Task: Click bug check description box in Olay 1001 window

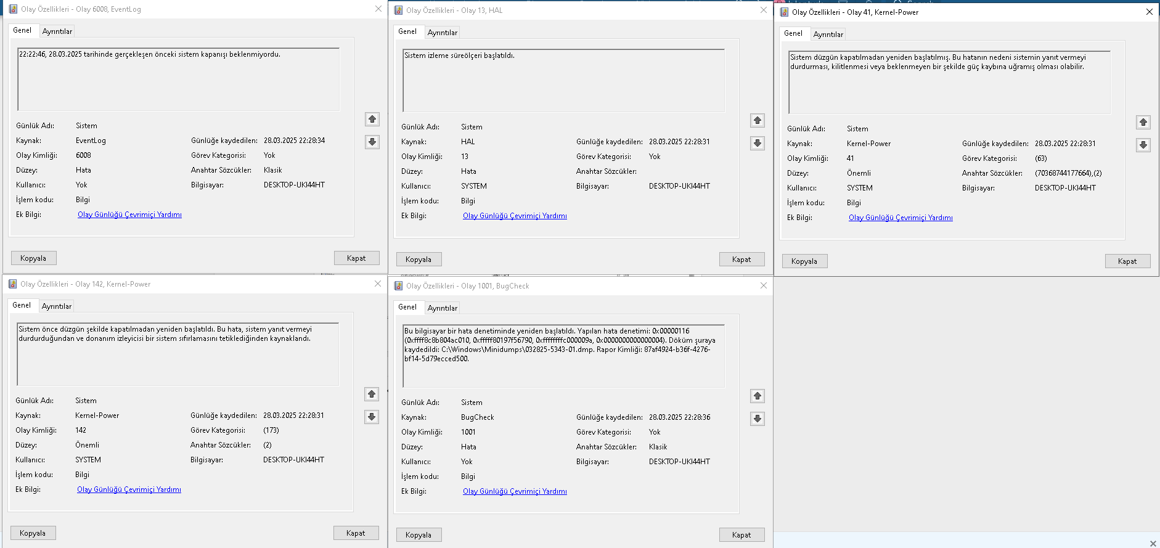Action: [564, 356]
